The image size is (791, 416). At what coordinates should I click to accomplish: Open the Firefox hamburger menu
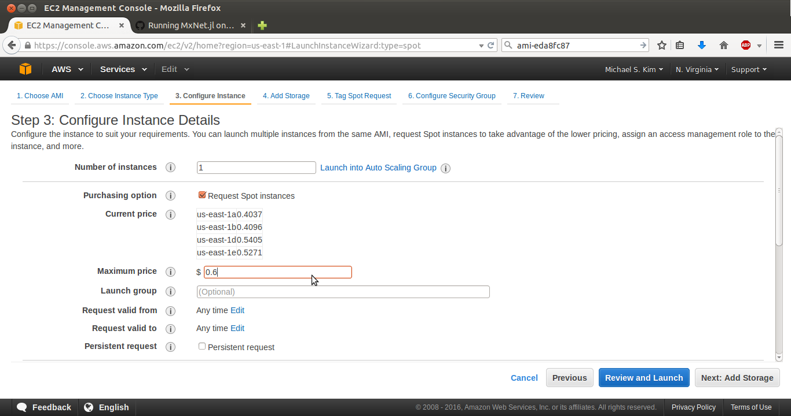pyautogui.click(x=779, y=45)
